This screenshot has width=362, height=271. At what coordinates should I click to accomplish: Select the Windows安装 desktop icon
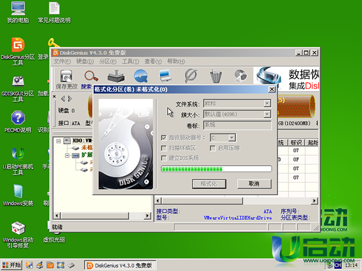pyautogui.click(x=17, y=195)
